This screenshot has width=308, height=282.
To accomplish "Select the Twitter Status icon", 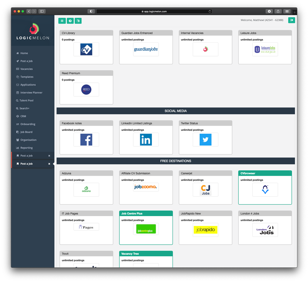I will [x=206, y=140].
